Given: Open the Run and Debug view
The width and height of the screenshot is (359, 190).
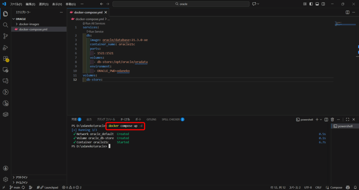Looking at the screenshot, I should click(x=6, y=47).
